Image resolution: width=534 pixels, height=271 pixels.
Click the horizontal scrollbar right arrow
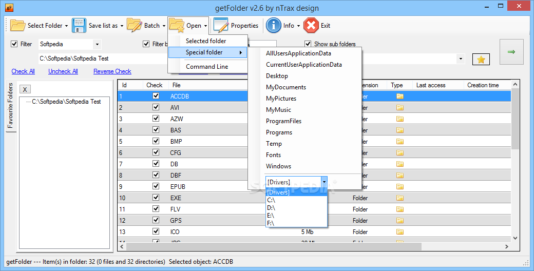507,246
